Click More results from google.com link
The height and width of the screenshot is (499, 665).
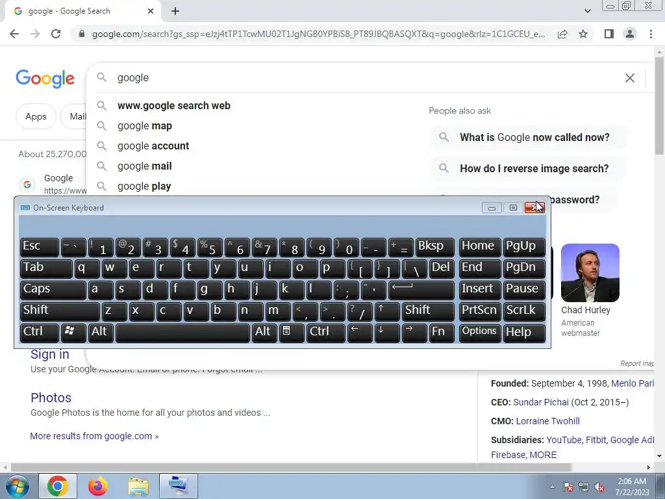coord(94,436)
